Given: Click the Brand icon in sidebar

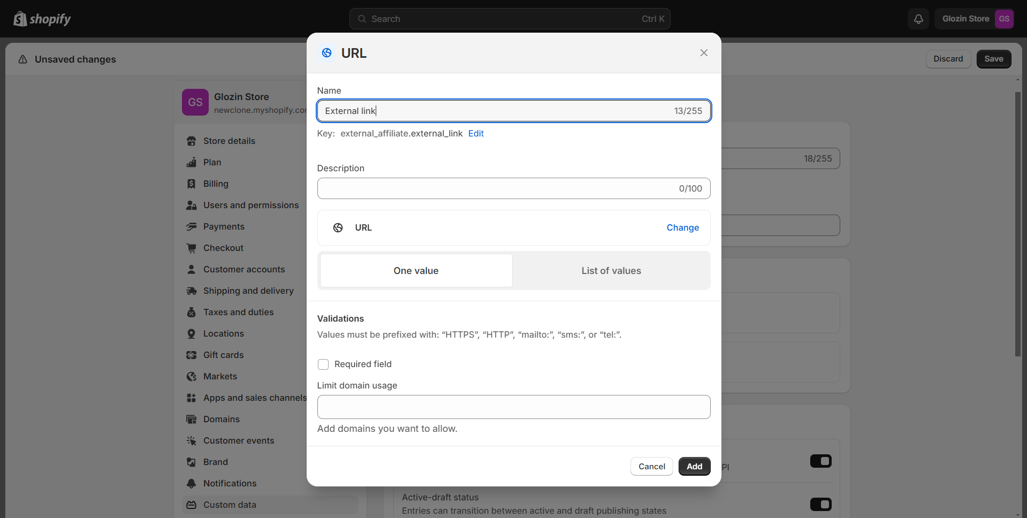Looking at the screenshot, I should tap(191, 462).
